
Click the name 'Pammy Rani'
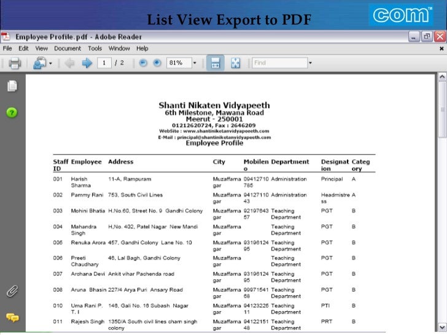87,195
